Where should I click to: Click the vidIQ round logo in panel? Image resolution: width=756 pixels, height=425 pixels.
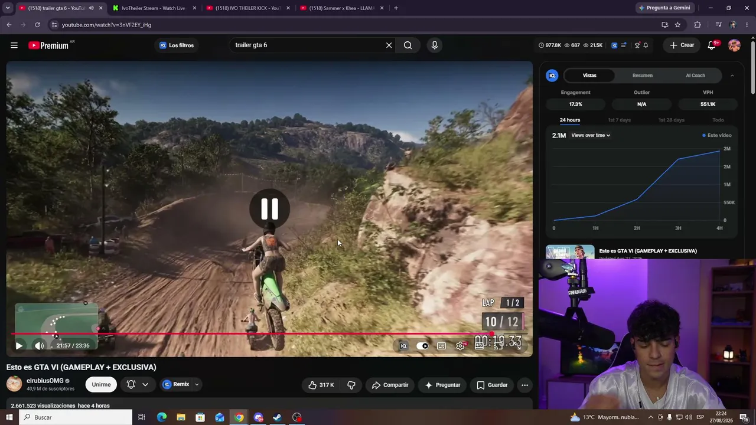tap(552, 76)
